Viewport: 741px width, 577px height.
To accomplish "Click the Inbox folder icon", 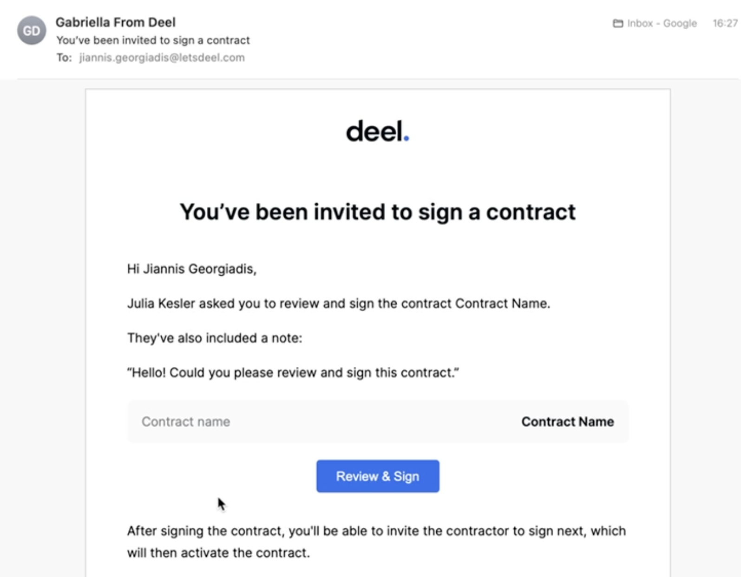I will point(618,23).
